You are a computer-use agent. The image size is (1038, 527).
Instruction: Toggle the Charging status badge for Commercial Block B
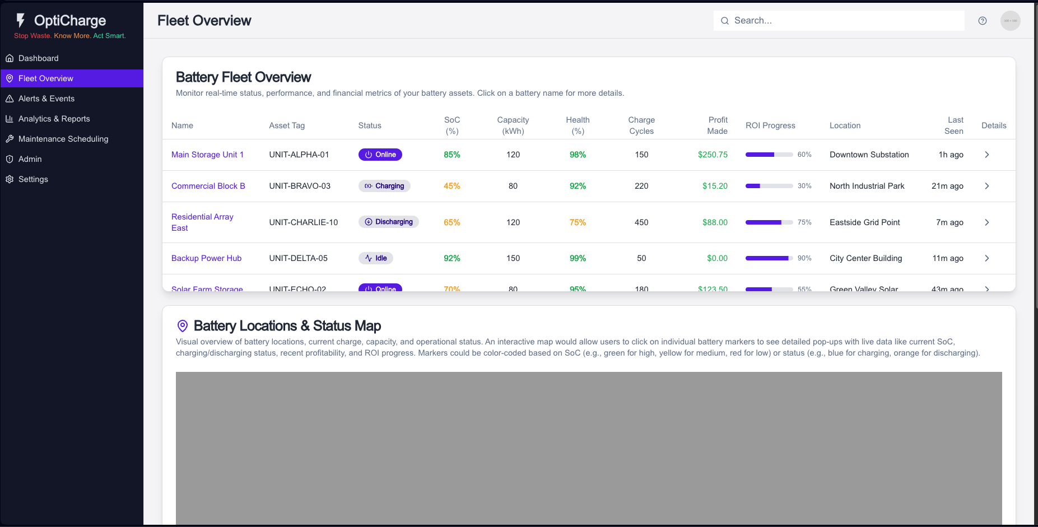click(384, 185)
